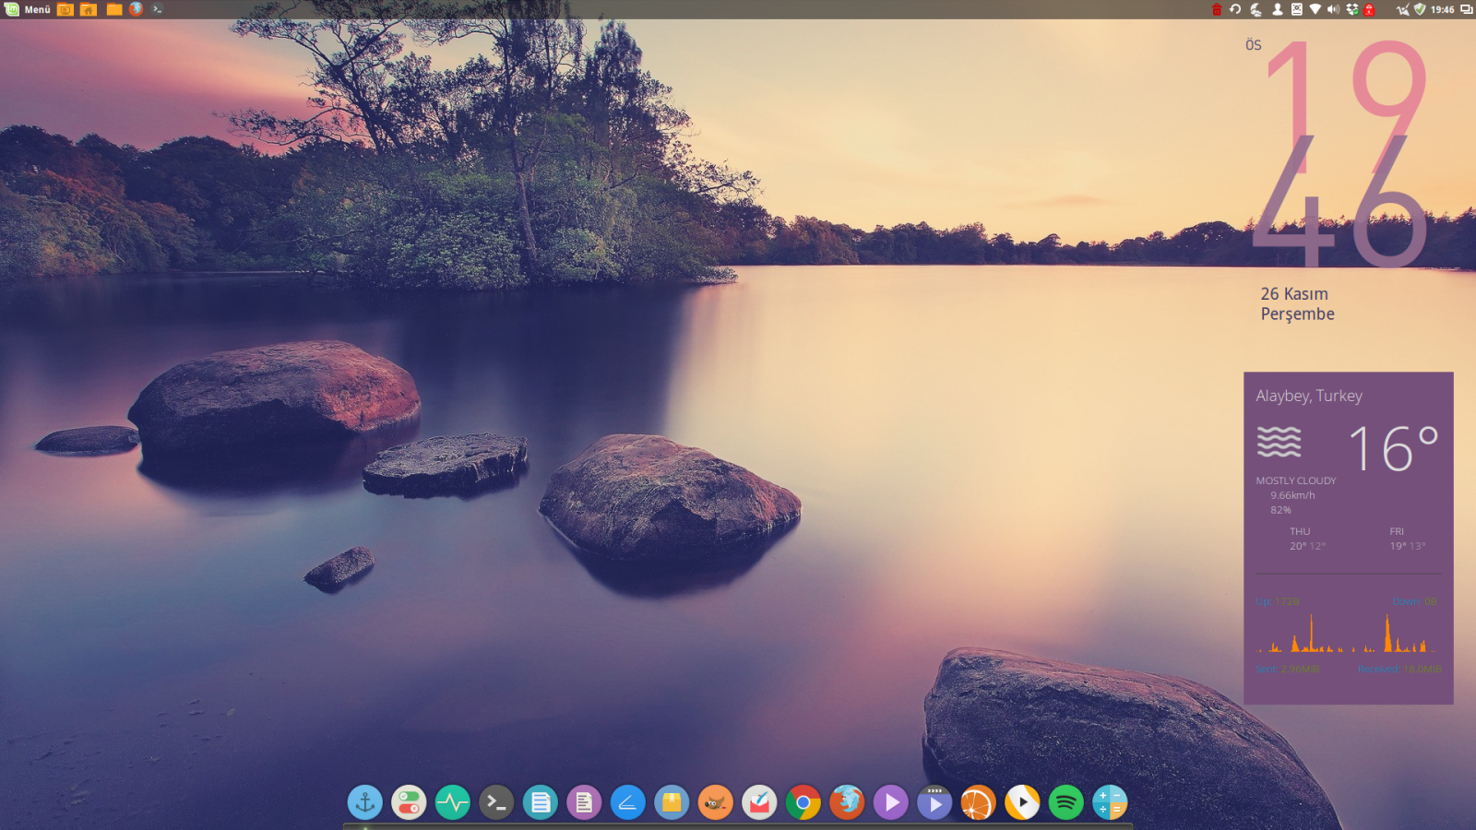
Task: Open the blue scanner app in the dock
Action: (628, 802)
